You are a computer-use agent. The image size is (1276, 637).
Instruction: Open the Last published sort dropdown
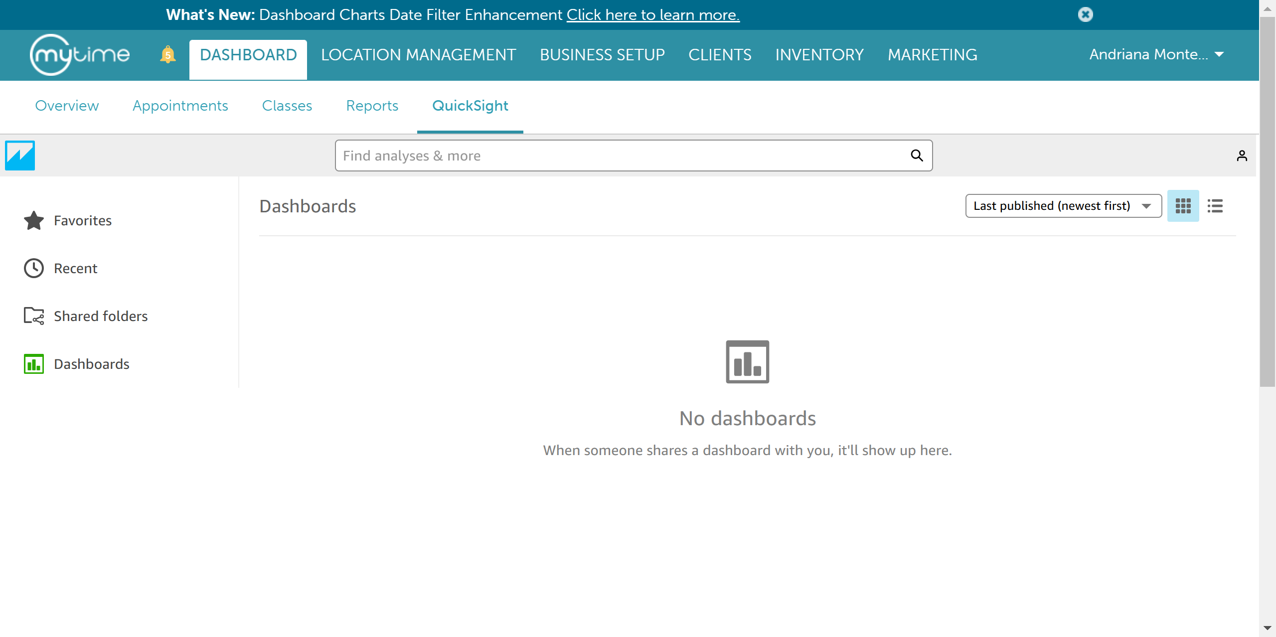coord(1063,206)
